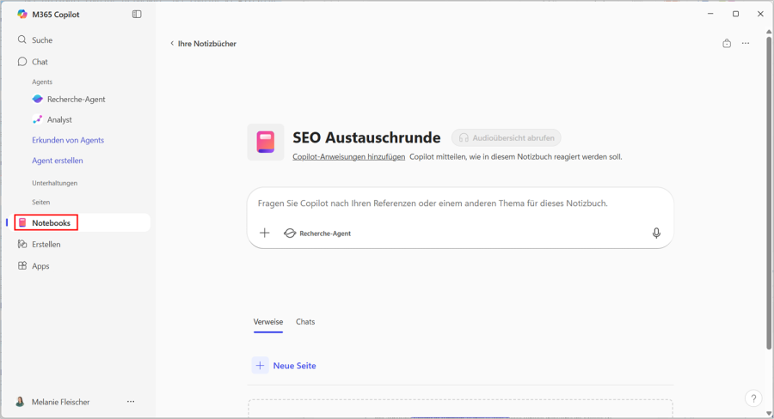Open the three-dot menu at top right
The image size is (774, 419).
746,44
